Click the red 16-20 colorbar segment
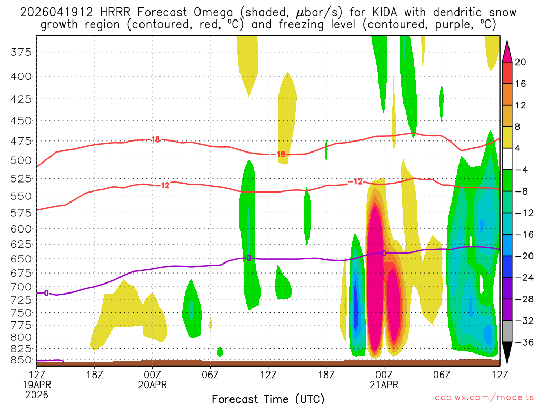This screenshot has width=539, height=404. (x=507, y=73)
